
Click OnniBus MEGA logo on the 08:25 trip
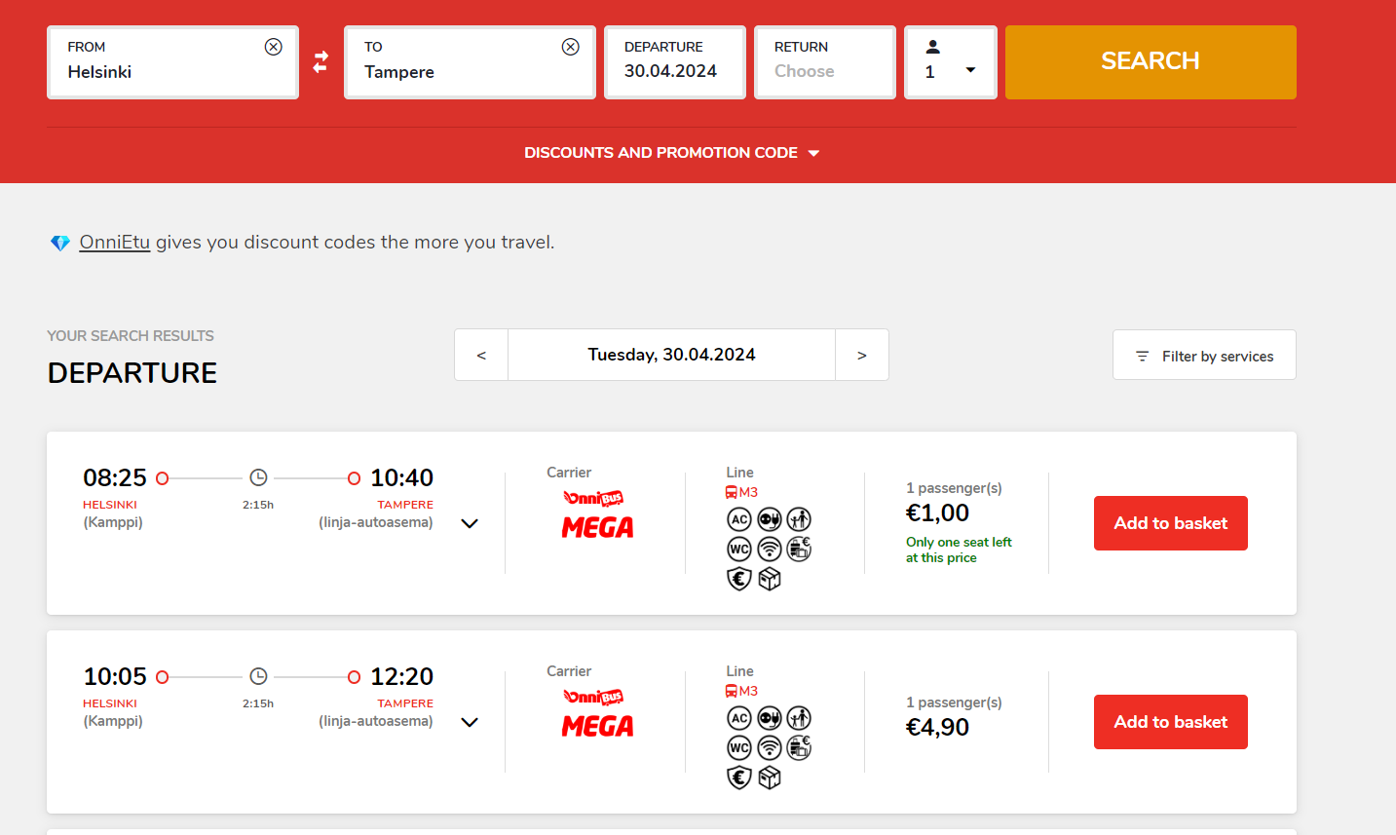[x=597, y=514]
